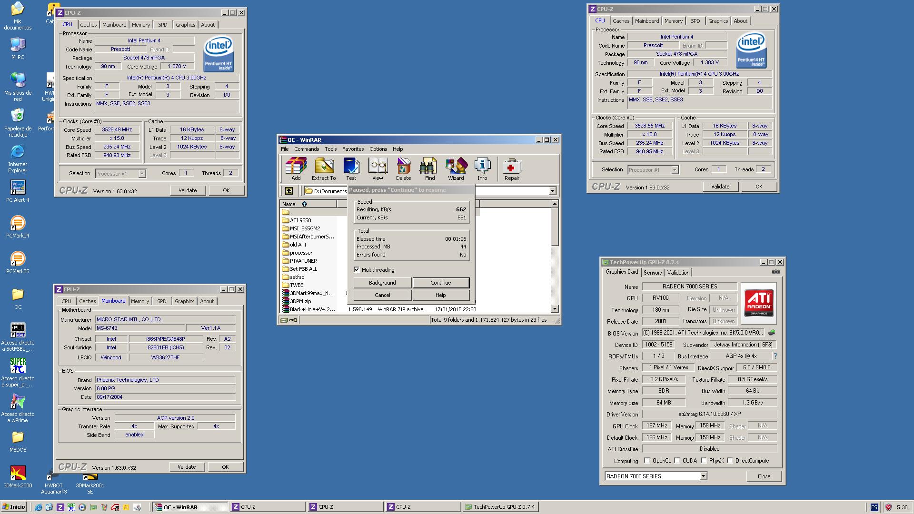The image size is (914, 514).
Task: Click the GPU-Z screenshot camera icon
Action: (776, 272)
